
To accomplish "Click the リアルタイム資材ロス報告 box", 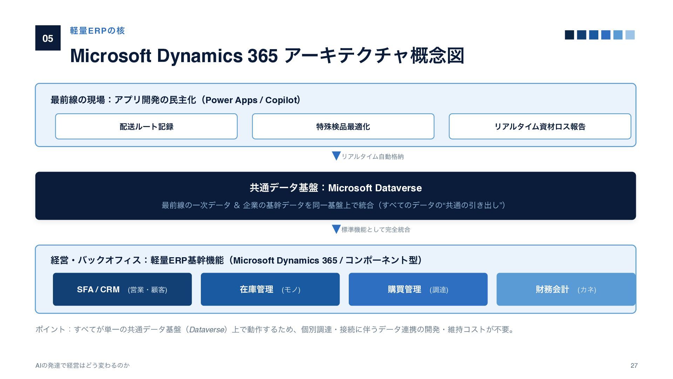I will point(540,126).
